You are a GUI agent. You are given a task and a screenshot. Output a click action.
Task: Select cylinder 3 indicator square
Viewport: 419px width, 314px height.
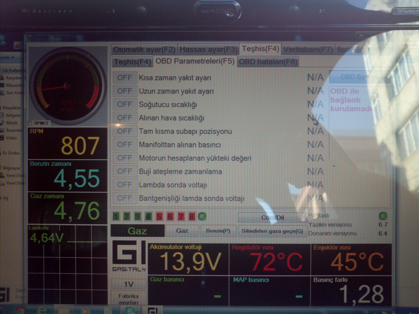[x=137, y=216]
